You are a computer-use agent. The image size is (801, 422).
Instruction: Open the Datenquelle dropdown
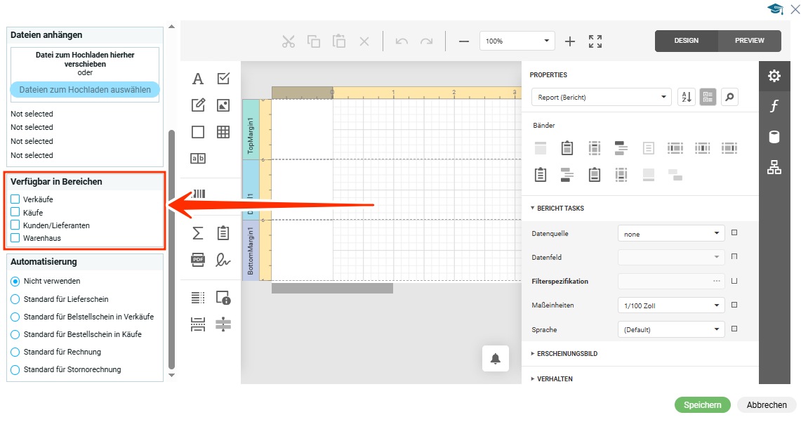pos(670,234)
